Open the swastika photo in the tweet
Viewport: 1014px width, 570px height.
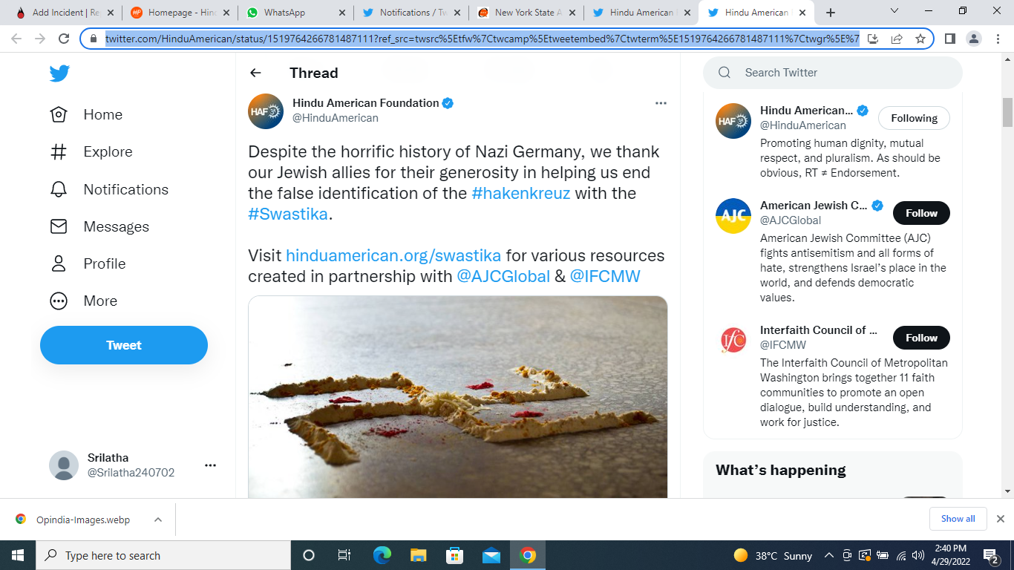tap(458, 397)
